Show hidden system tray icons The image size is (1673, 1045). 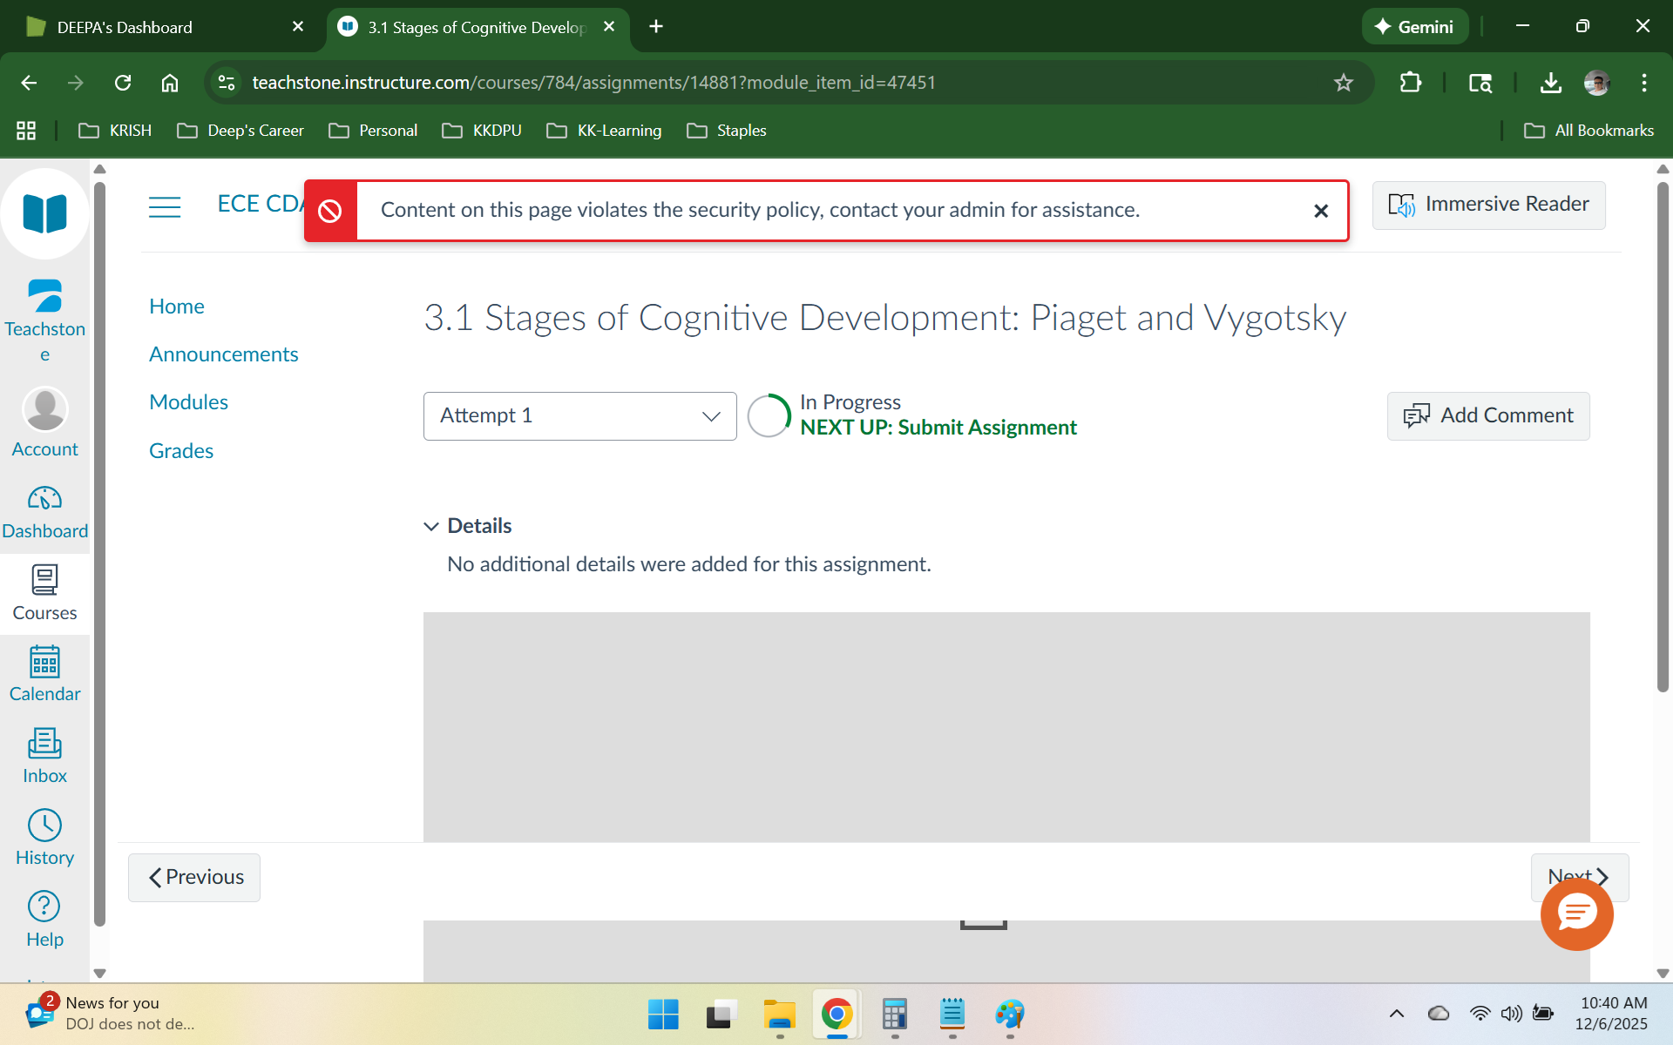[1396, 1014]
